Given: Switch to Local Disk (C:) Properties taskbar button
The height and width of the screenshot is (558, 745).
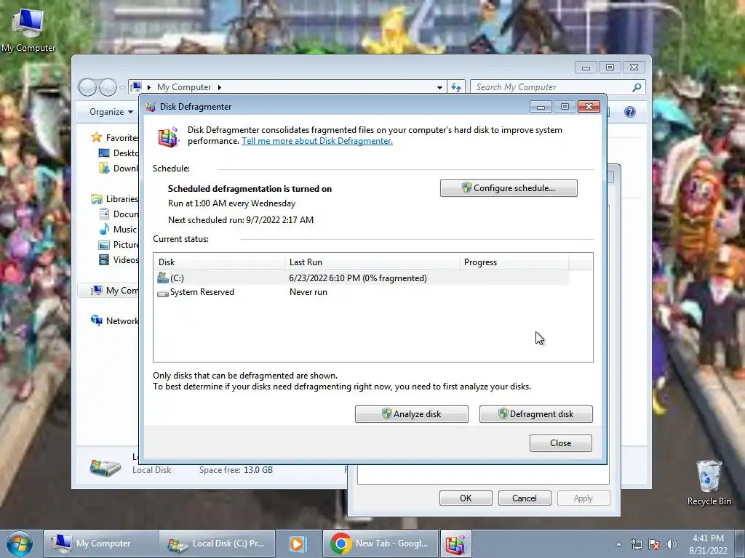Looking at the screenshot, I should pyautogui.click(x=217, y=543).
